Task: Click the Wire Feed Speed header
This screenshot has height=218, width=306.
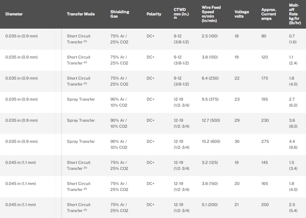Action: tap(211, 14)
